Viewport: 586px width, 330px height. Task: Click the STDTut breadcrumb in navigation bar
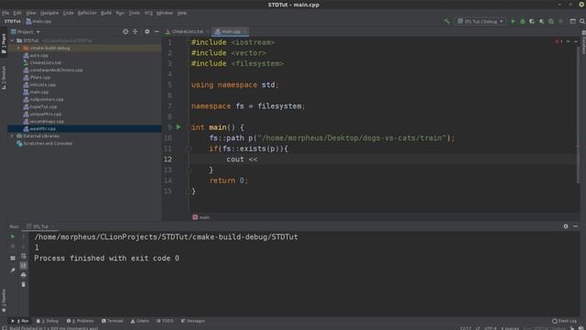coord(12,21)
